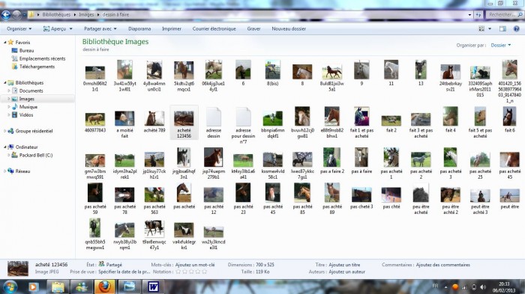Click Diaporama in the toolbar
Viewport: 525px width, 294px height.
pos(139,28)
